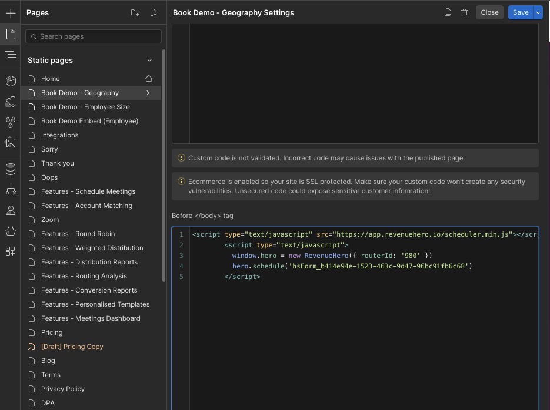Open the Components cube icon
Screen dimensions: 550x410
pyautogui.click(x=11, y=81)
